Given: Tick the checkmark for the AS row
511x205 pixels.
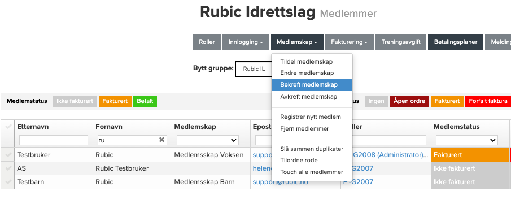Looking at the screenshot, I should (8, 168).
